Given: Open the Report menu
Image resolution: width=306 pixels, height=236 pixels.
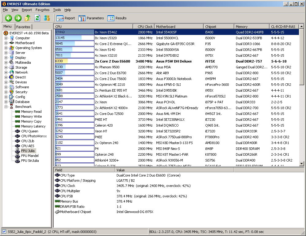Looking at the screenshot, I should point(27,10).
